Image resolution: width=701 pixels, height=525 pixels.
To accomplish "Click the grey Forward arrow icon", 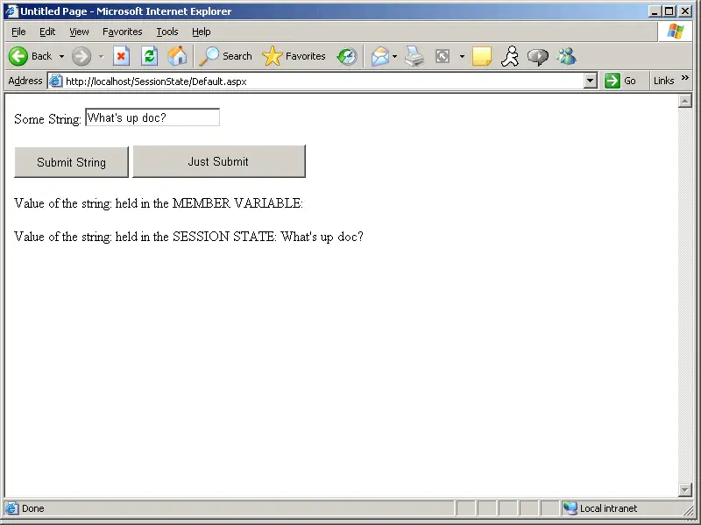I will 81,56.
